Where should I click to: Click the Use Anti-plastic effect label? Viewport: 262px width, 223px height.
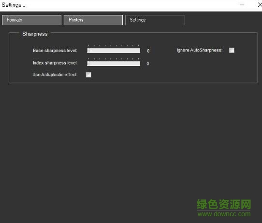(55, 75)
